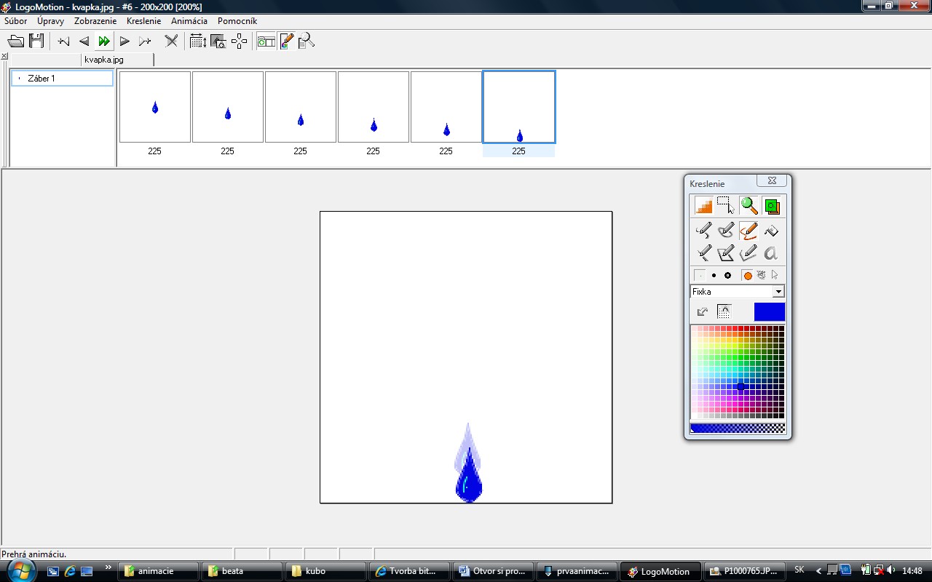Select Záber 1 in the list
932x582 pixels.
(62, 78)
